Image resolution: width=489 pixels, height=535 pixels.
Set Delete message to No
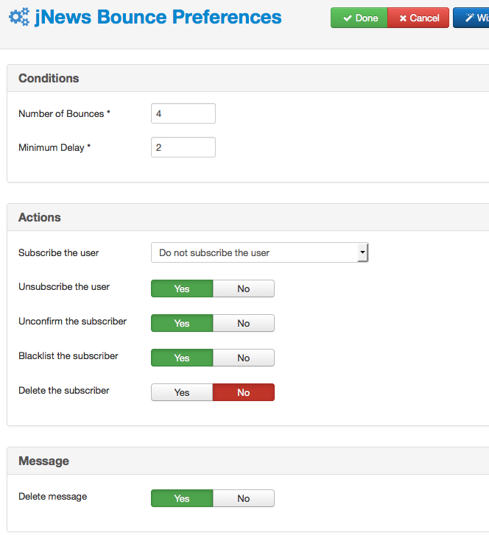pyautogui.click(x=244, y=498)
